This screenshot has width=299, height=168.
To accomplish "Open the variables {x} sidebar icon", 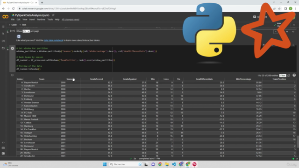I will point(3,41).
